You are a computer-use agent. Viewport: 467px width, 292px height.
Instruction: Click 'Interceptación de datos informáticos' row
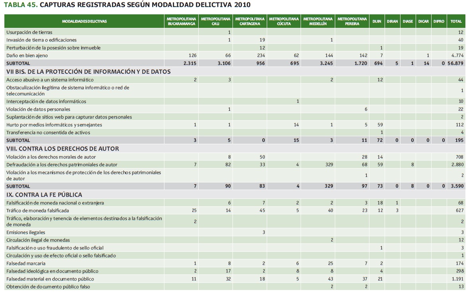pos(46,102)
